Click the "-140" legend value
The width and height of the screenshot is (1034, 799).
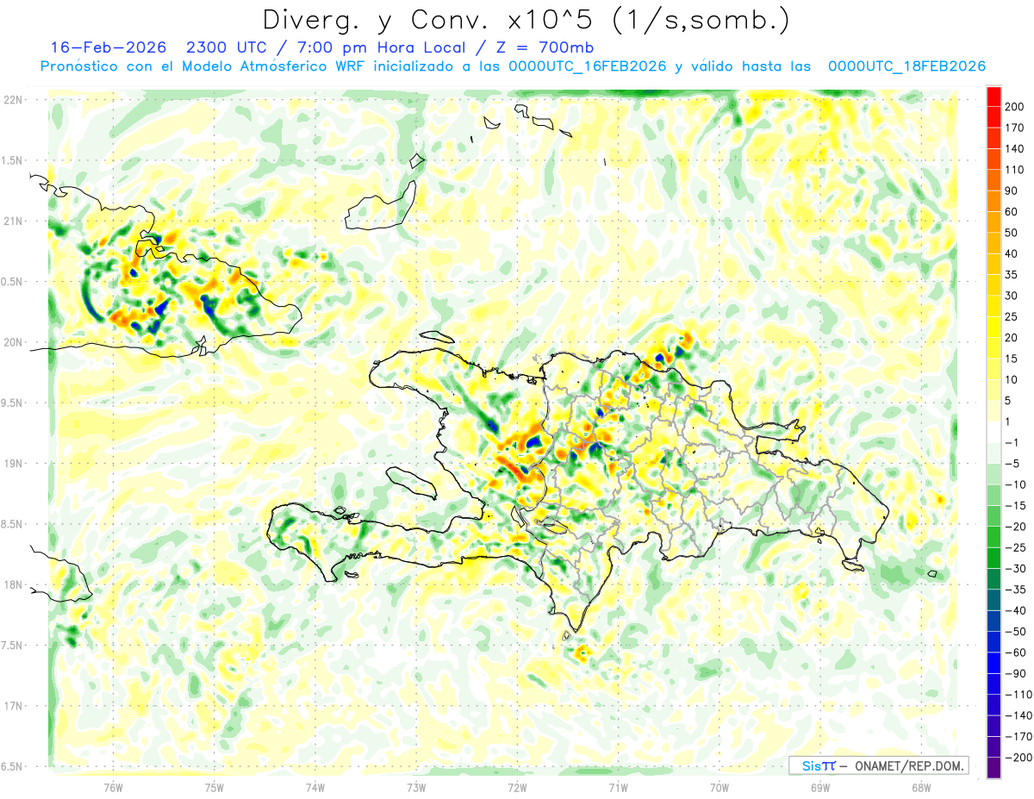[x=1018, y=716]
